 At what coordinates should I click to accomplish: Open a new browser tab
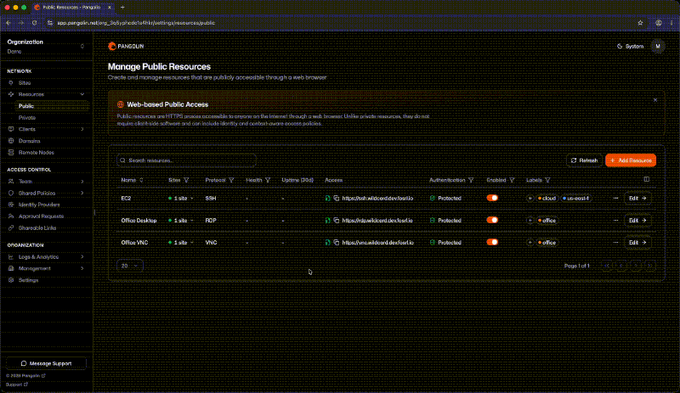[122, 8]
